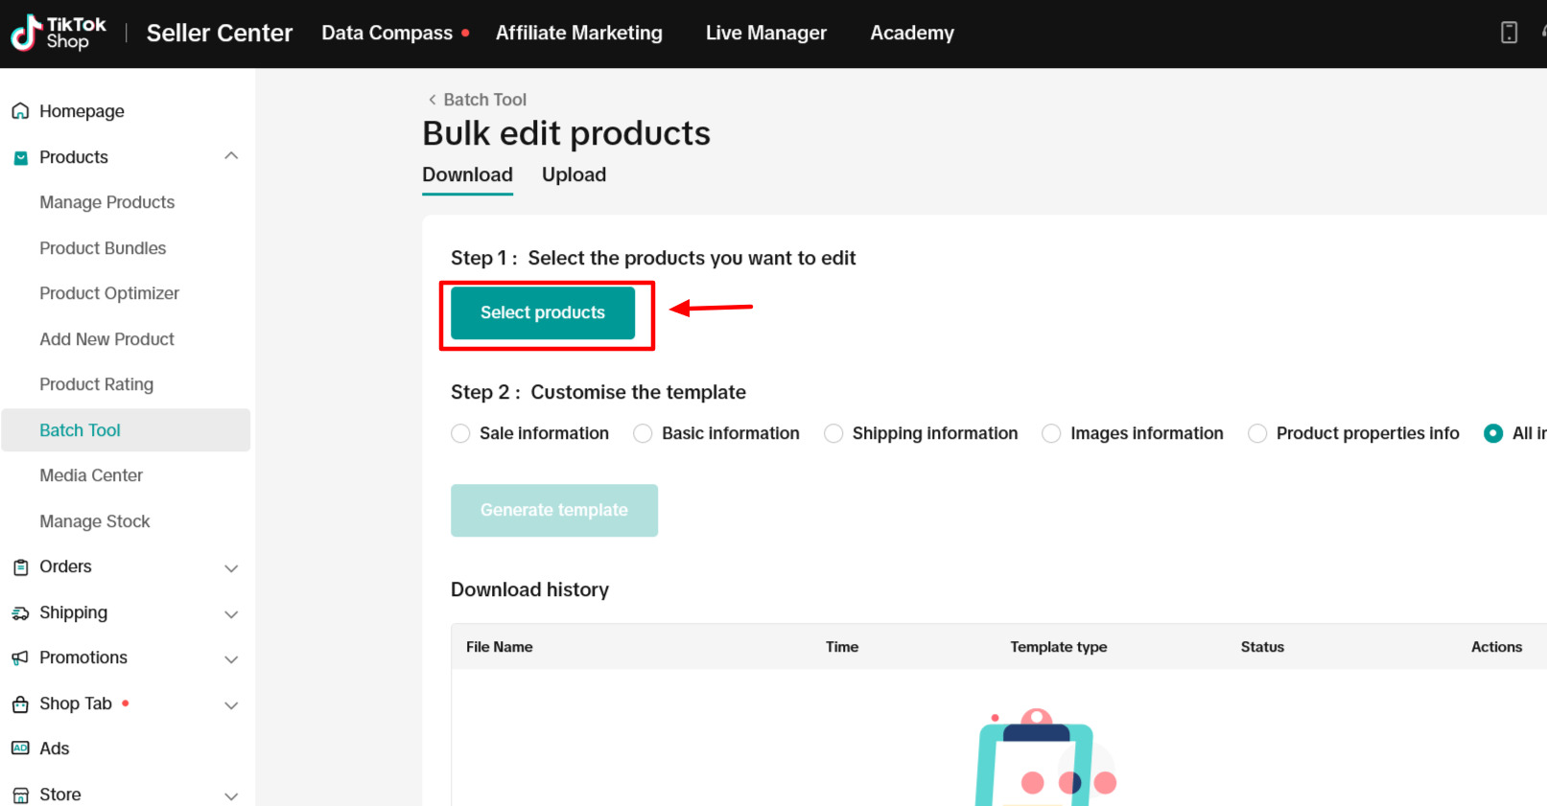Choose the Basic information radio option

pyautogui.click(x=643, y=433)
